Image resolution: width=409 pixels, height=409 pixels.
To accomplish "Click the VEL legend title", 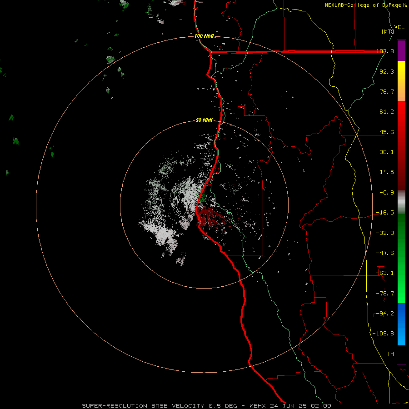I will [399, 27].
